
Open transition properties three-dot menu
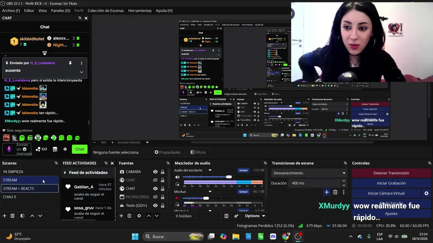coord(344,192)
